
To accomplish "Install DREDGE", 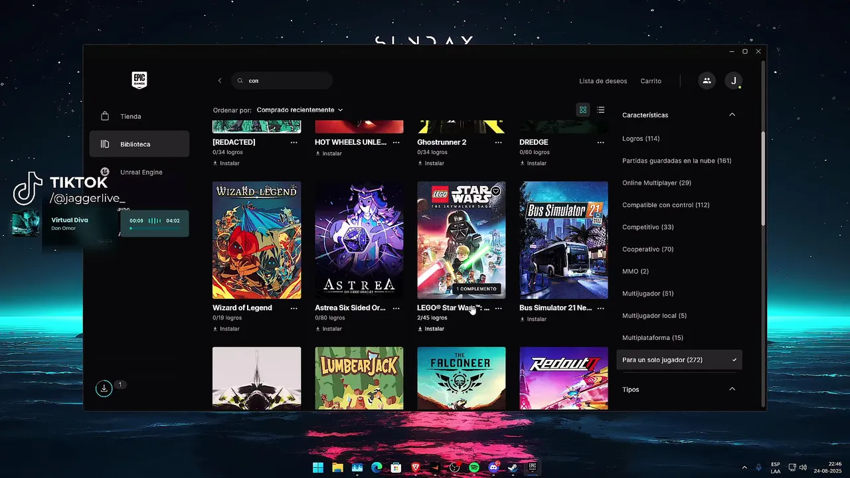I will coord(533,163).
